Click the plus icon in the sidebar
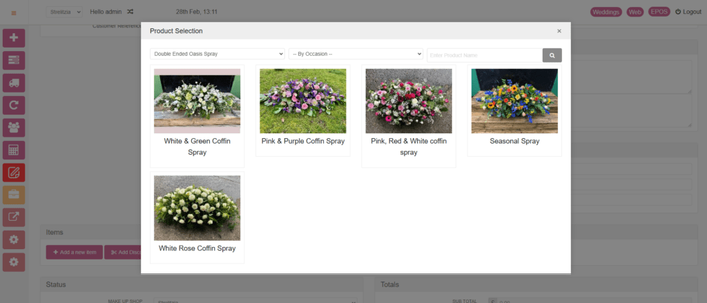707x303 pixels. point(14,38)
